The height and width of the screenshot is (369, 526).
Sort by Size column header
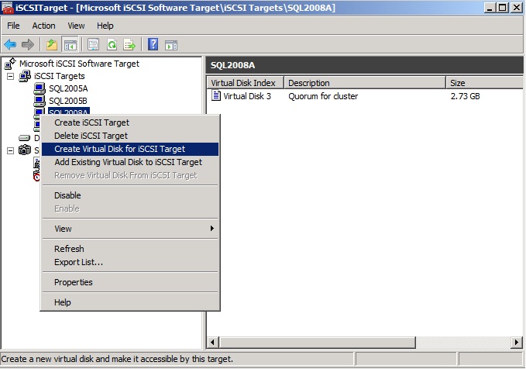[x=484, y=83]
